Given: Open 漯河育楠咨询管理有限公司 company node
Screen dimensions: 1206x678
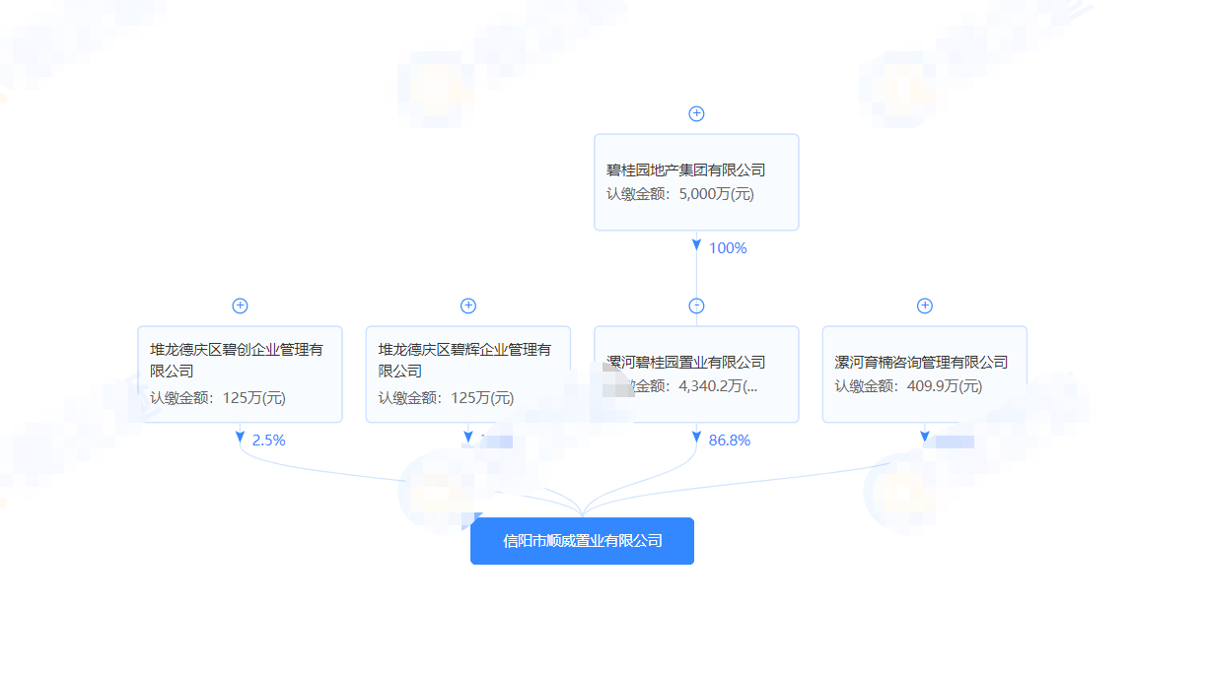Looking at the screenshot, I should [x=925, y=374].
